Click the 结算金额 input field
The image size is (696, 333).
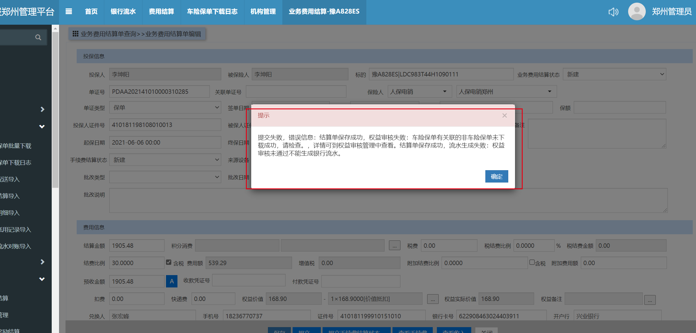(137, 246)
